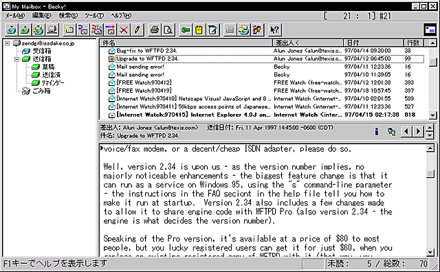
Task: Open the メール(M) menu
Action: coord(15,16)
